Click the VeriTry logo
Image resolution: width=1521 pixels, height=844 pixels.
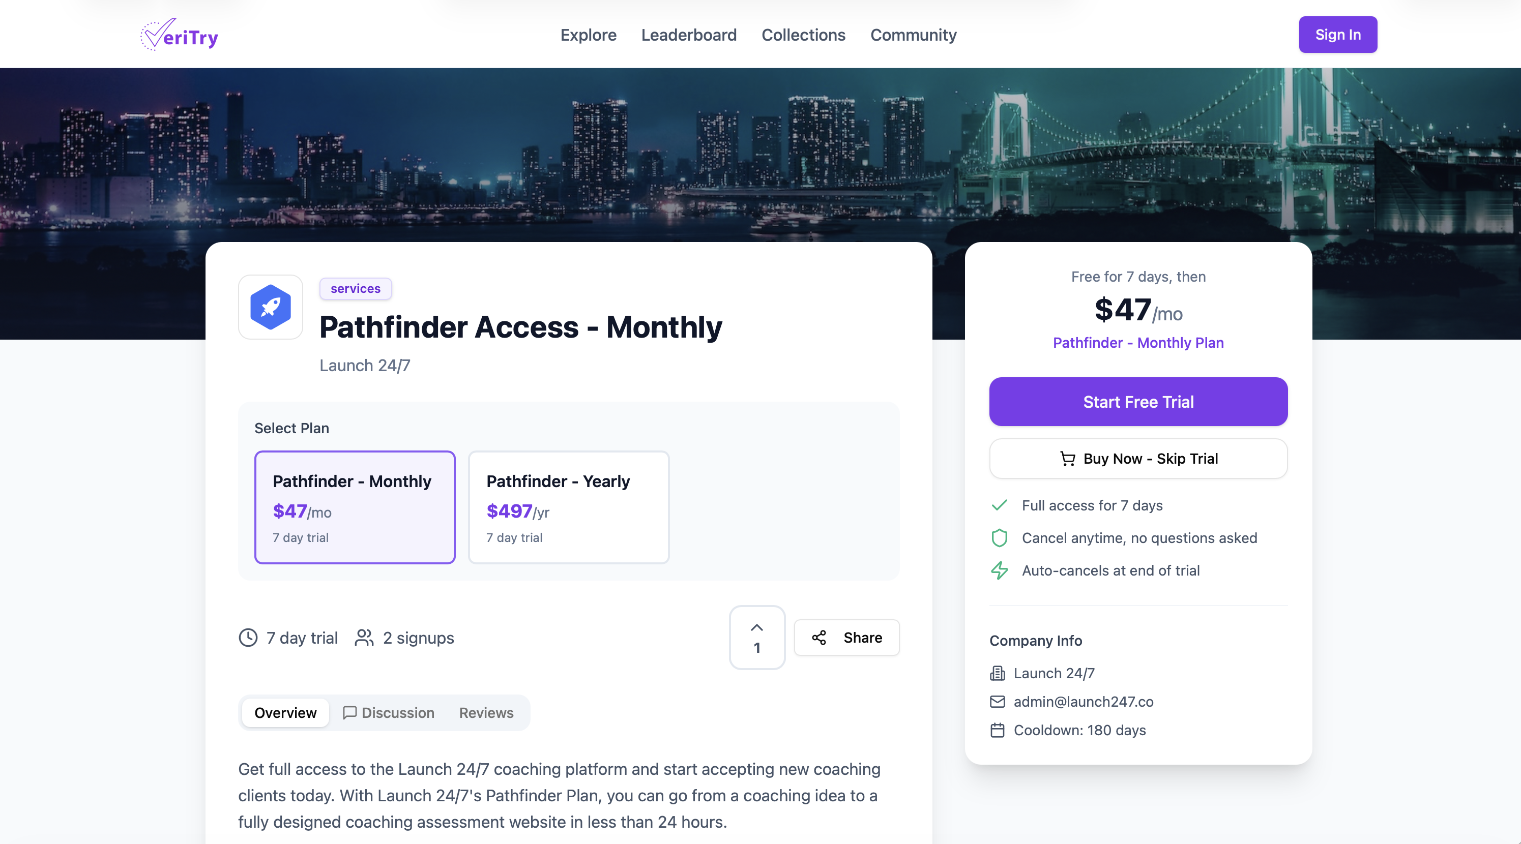pos(179,35)
